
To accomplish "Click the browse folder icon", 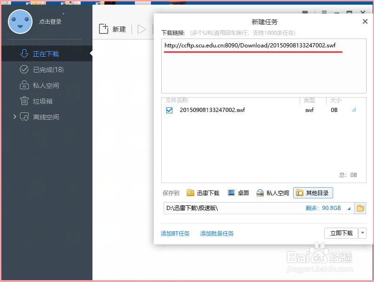I will pos(360,208).
